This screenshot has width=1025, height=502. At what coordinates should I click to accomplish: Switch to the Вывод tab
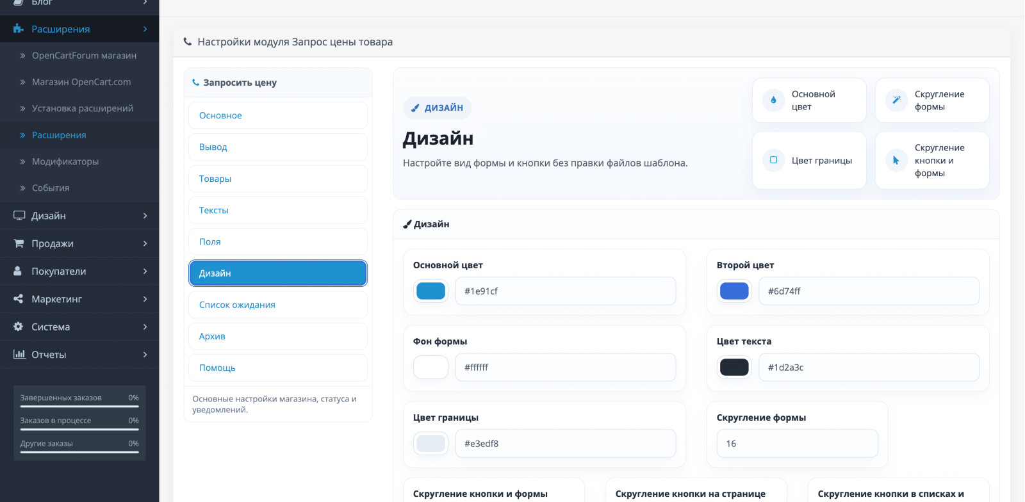(278, 147)
